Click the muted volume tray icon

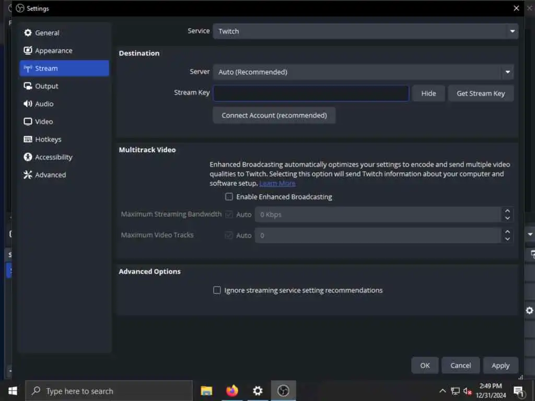(x=468, y=391)
